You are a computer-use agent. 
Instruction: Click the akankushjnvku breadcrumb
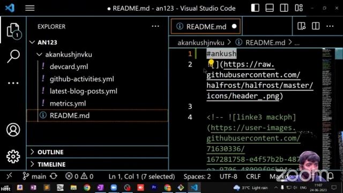[x=201, y=42]
